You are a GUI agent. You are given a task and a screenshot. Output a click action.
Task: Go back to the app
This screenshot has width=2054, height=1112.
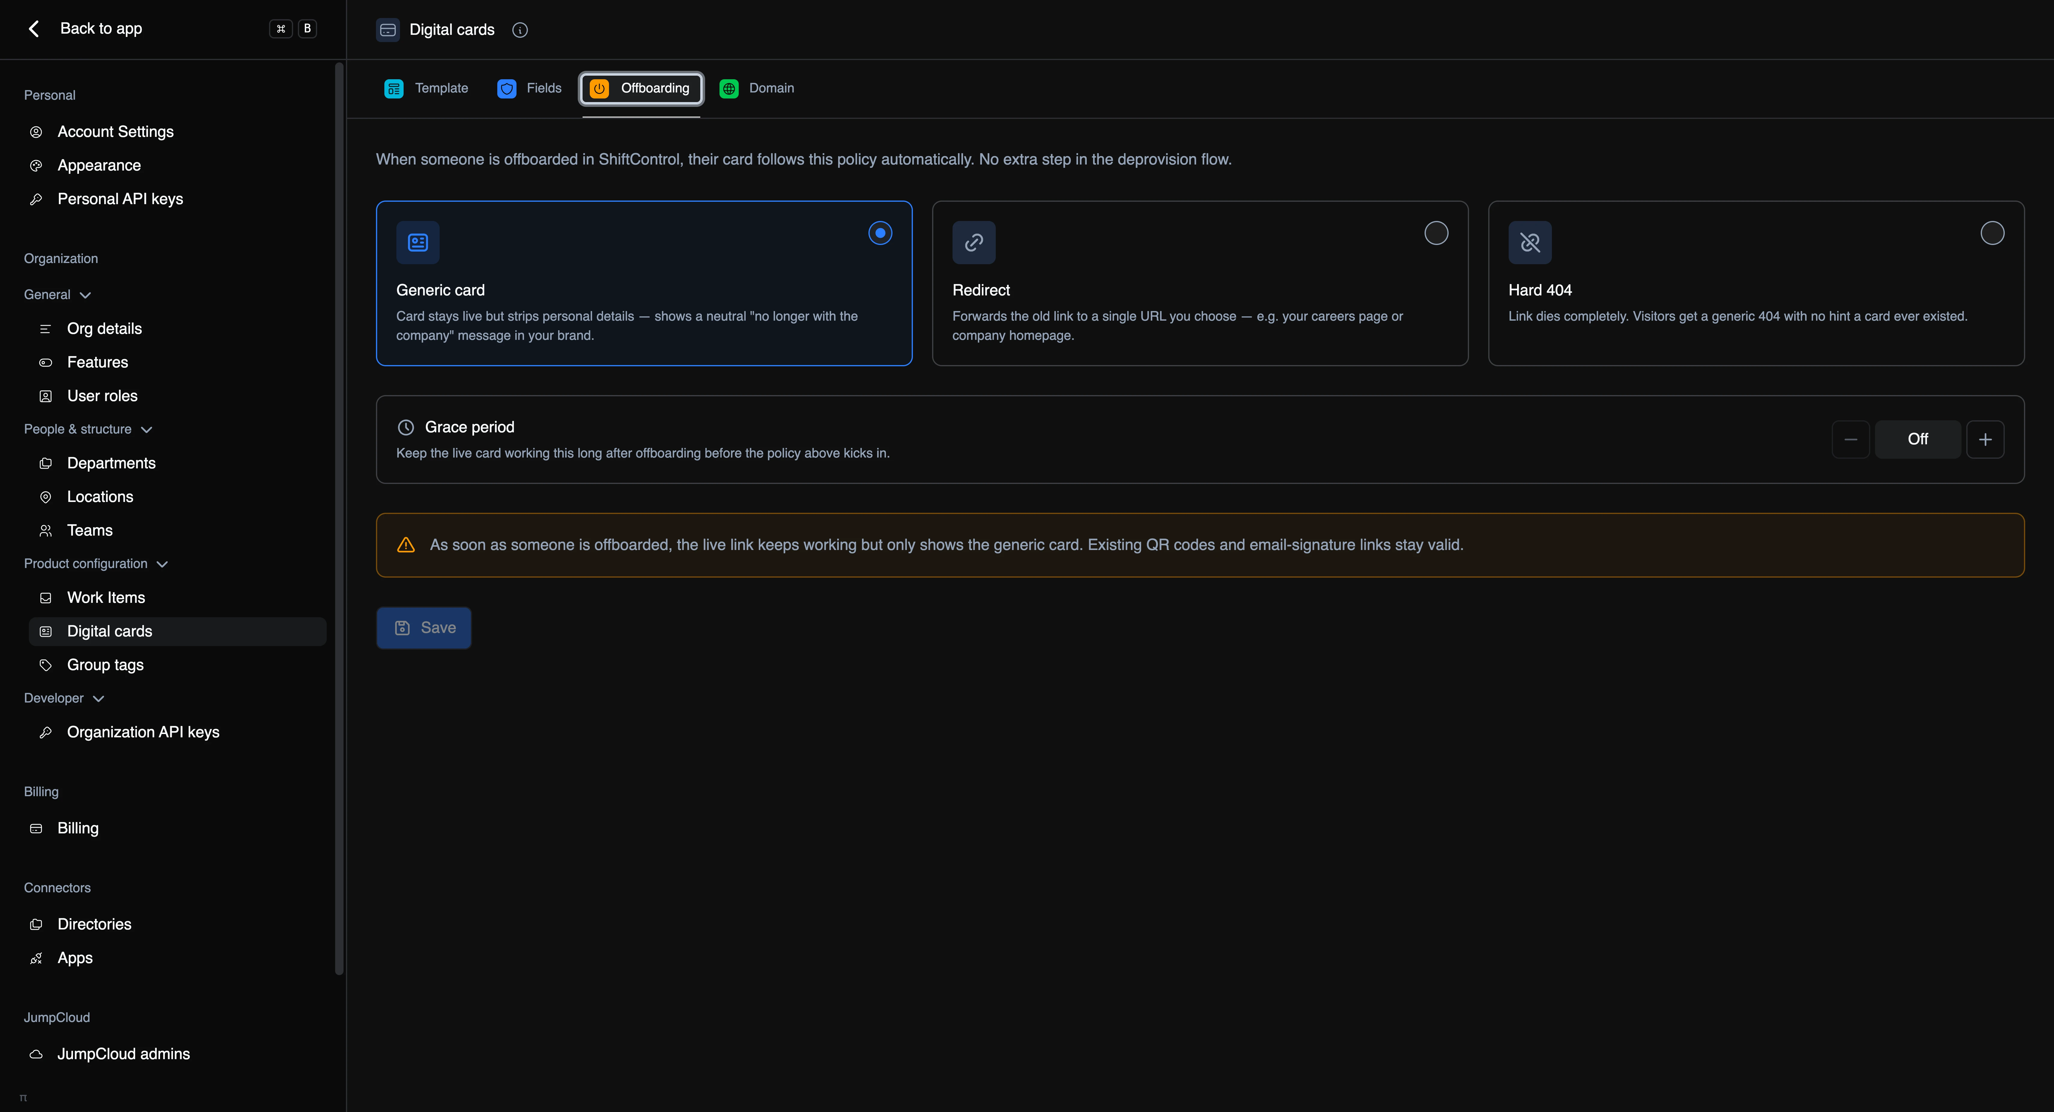click(101, 29)
